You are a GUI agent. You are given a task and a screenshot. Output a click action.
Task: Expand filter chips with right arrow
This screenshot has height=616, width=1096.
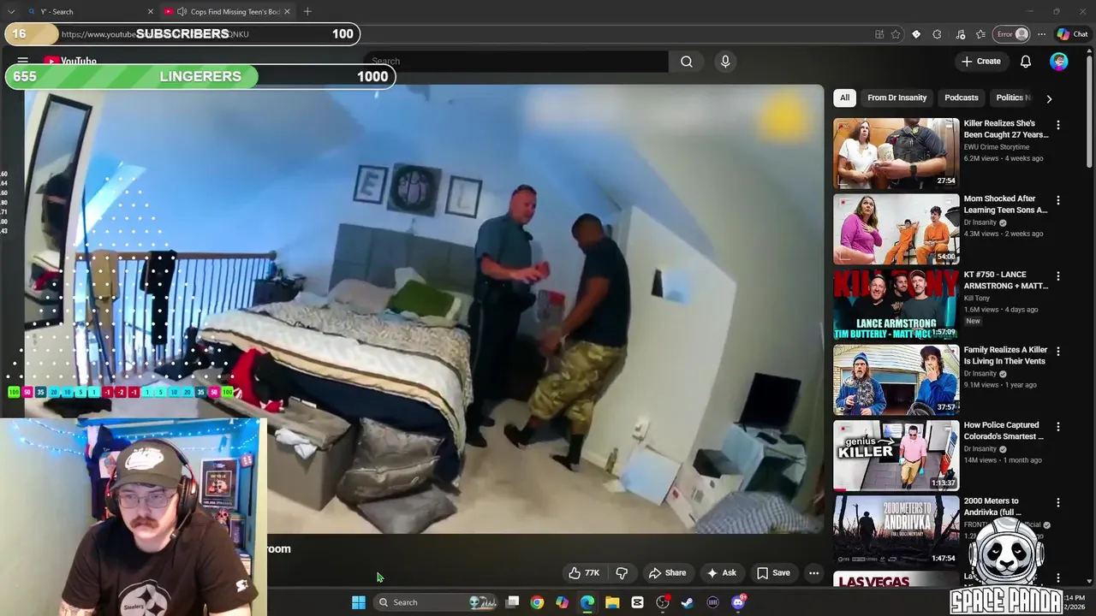(1049, 98)
